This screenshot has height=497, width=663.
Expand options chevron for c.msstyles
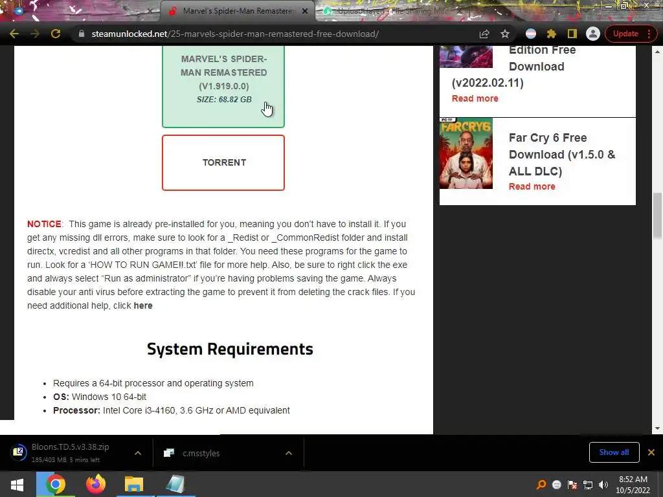point(289,453)
